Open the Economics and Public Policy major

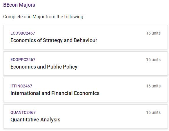tap(44, 67)
